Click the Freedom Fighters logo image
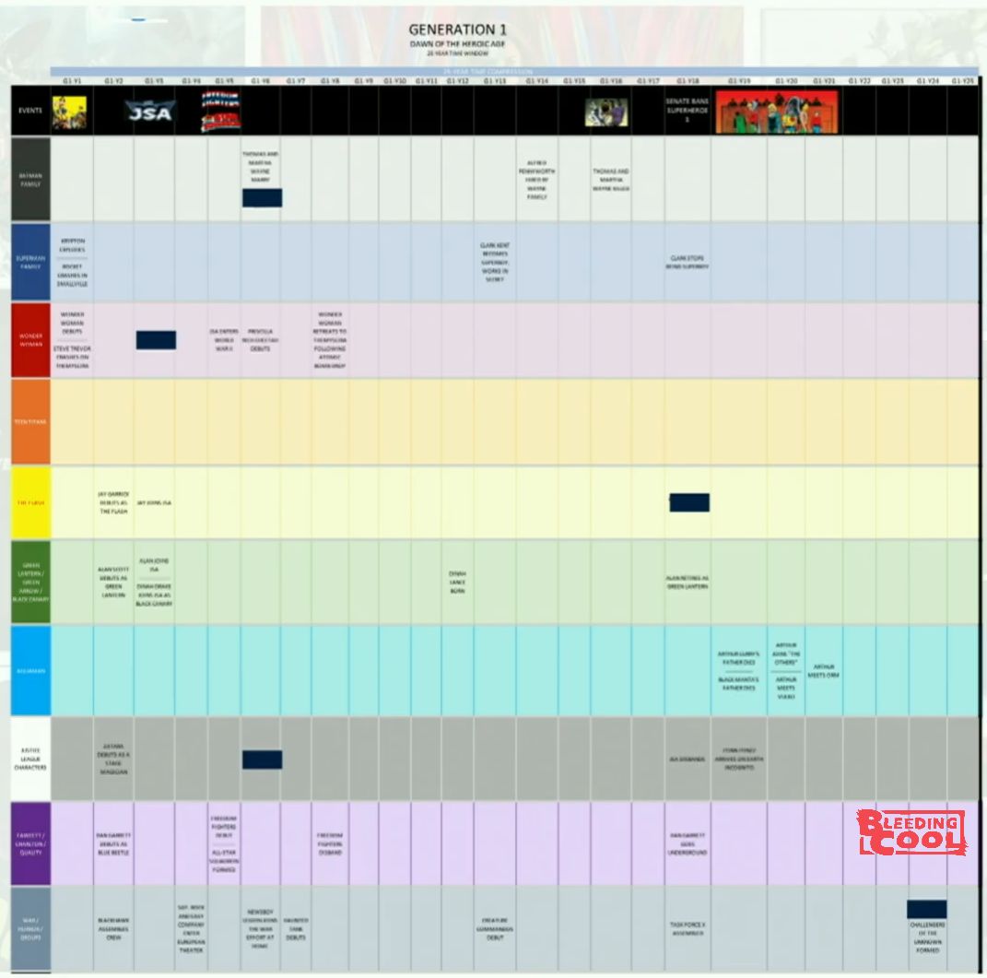Screen dimensions: 987x978 click(220, 111)
